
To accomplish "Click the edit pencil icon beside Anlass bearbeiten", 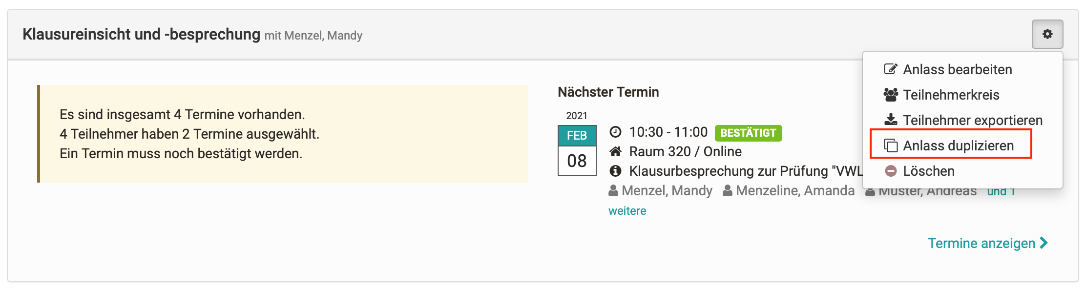I will point(891,69).
